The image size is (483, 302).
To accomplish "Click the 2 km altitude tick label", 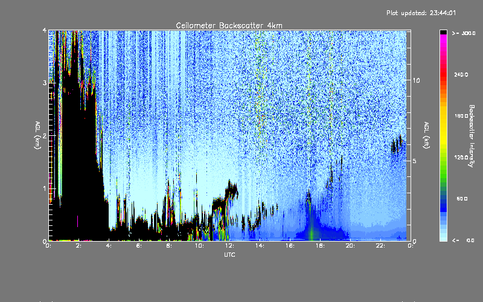I will (45, 135).
